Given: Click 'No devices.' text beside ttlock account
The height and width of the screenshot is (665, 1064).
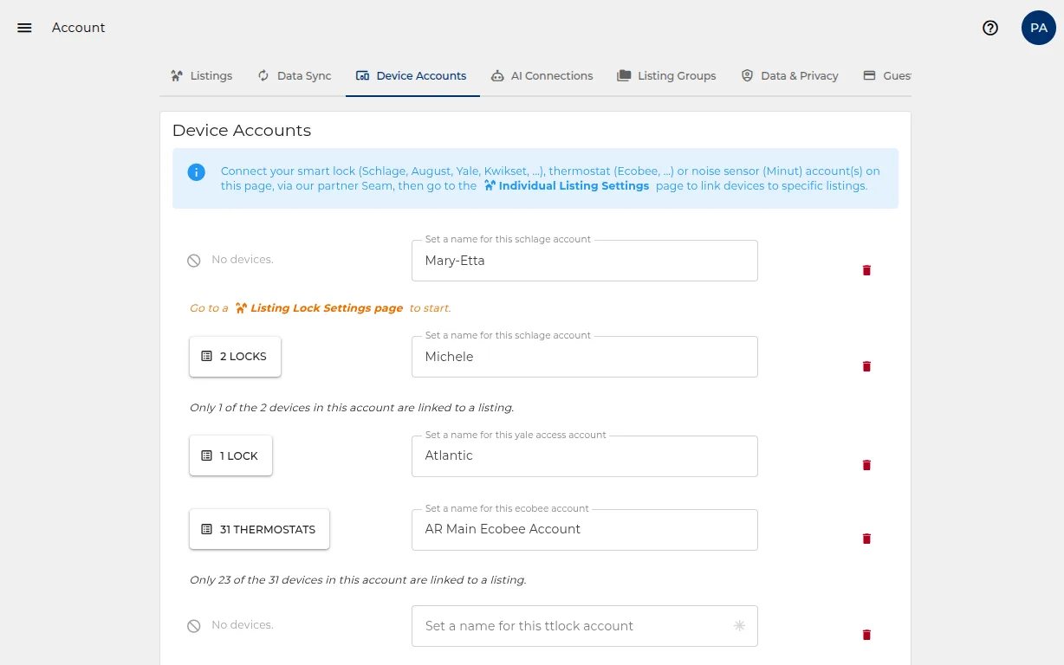Looking at the screenshot, I should coord(243,625).
